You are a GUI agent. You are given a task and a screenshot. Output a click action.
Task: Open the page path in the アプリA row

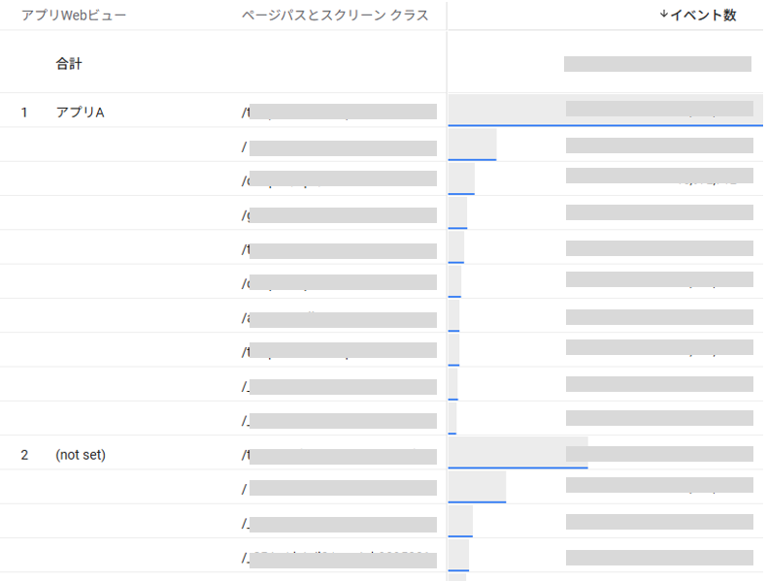339,113
